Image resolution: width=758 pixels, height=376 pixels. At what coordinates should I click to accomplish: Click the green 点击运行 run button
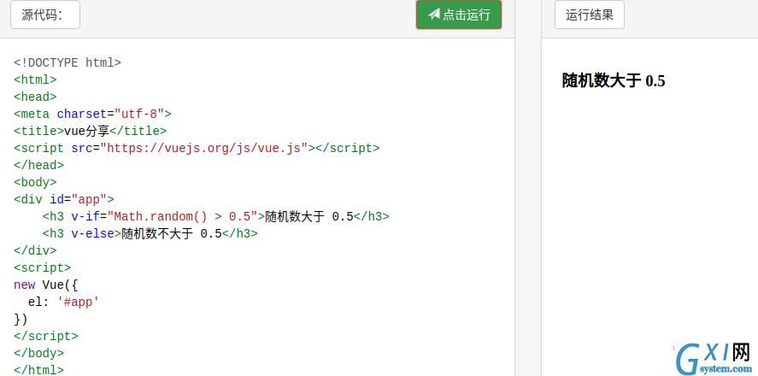(x=459, y=15)
